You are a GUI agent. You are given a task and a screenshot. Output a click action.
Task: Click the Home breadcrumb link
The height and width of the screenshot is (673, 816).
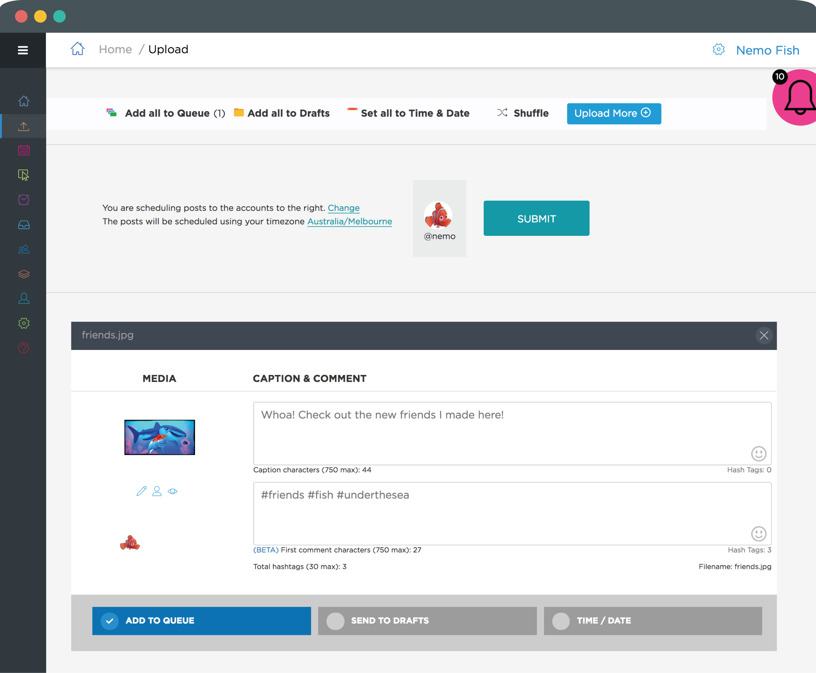tap(115, 49)
